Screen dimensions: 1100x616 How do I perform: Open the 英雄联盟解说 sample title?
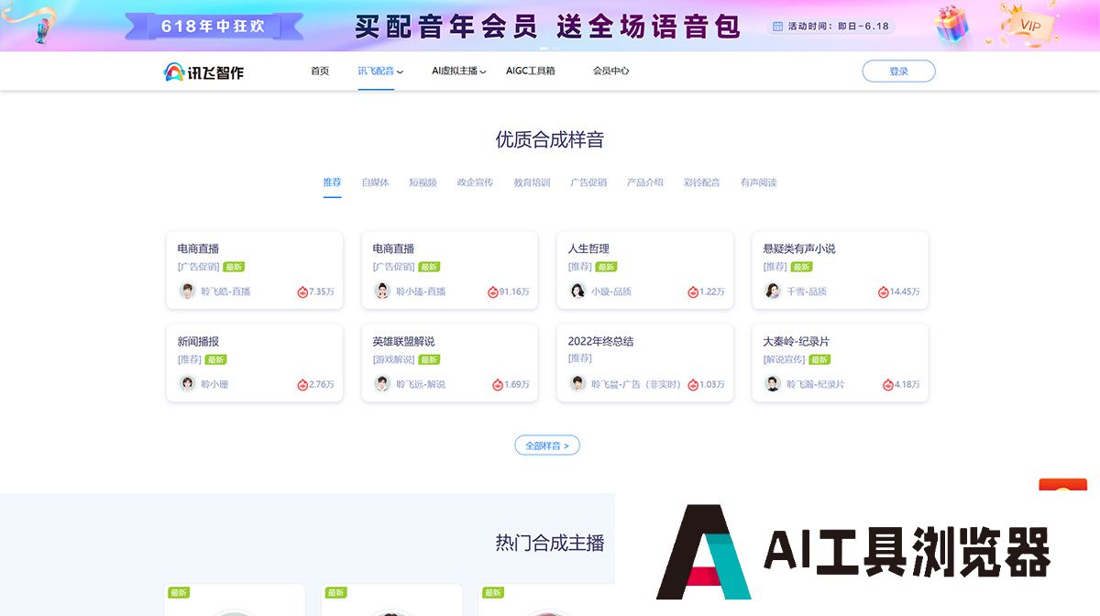[403, 341]
